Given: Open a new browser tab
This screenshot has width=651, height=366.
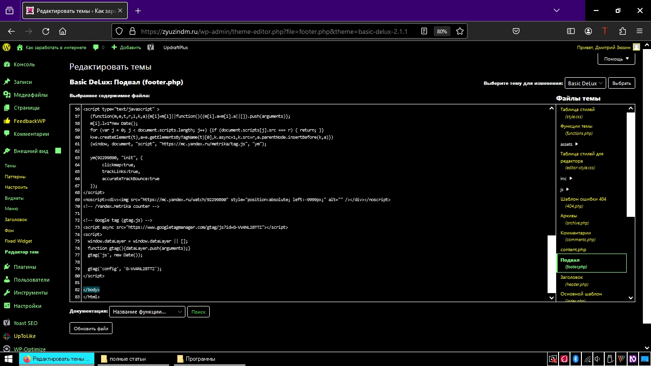Looking at the screenshot, I should click(x=138, y=10).
